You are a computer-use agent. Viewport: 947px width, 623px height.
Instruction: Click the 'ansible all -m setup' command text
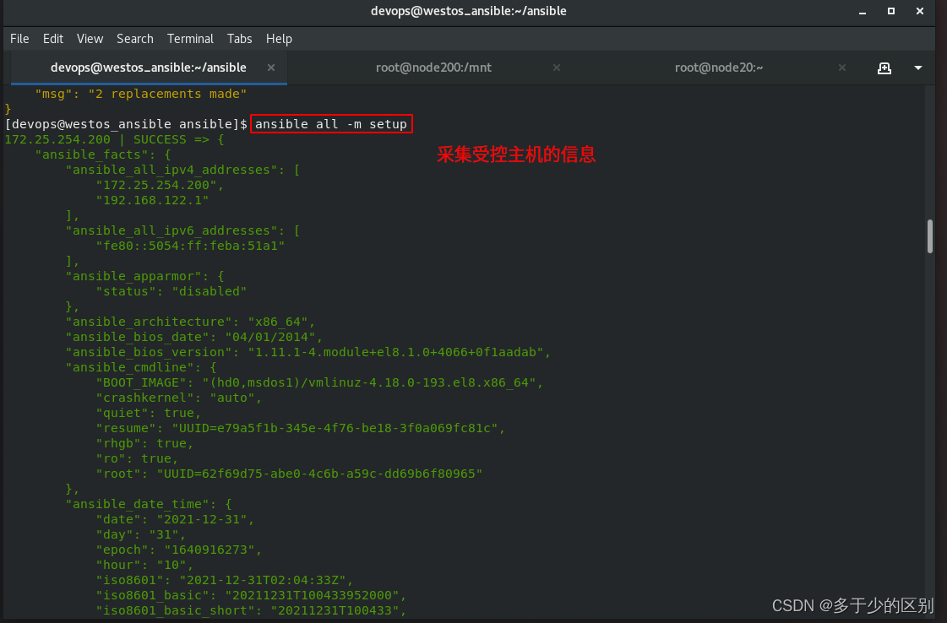tap(331, 124)
